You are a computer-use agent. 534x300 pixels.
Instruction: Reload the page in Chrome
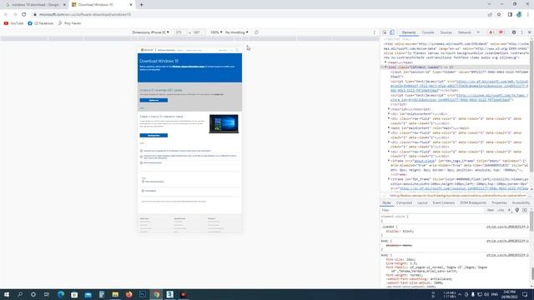[x=24, y=15]
